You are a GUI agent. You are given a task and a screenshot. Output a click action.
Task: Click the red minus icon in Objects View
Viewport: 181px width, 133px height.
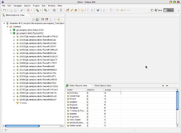coord(167,85)
